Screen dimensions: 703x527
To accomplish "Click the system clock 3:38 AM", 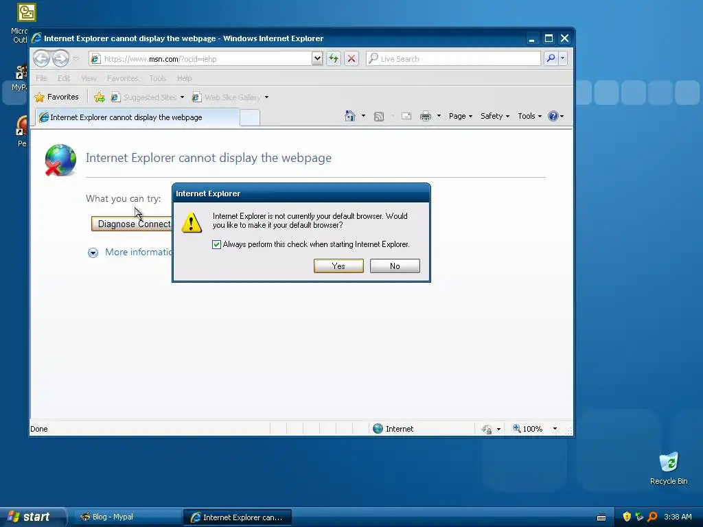I will click(x=678, y=517).
